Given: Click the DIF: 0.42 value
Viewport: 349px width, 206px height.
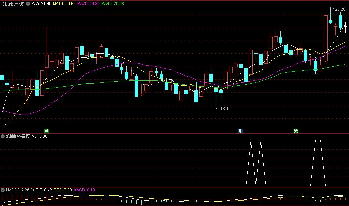Looking at the screenshot, I should [44, 190].
